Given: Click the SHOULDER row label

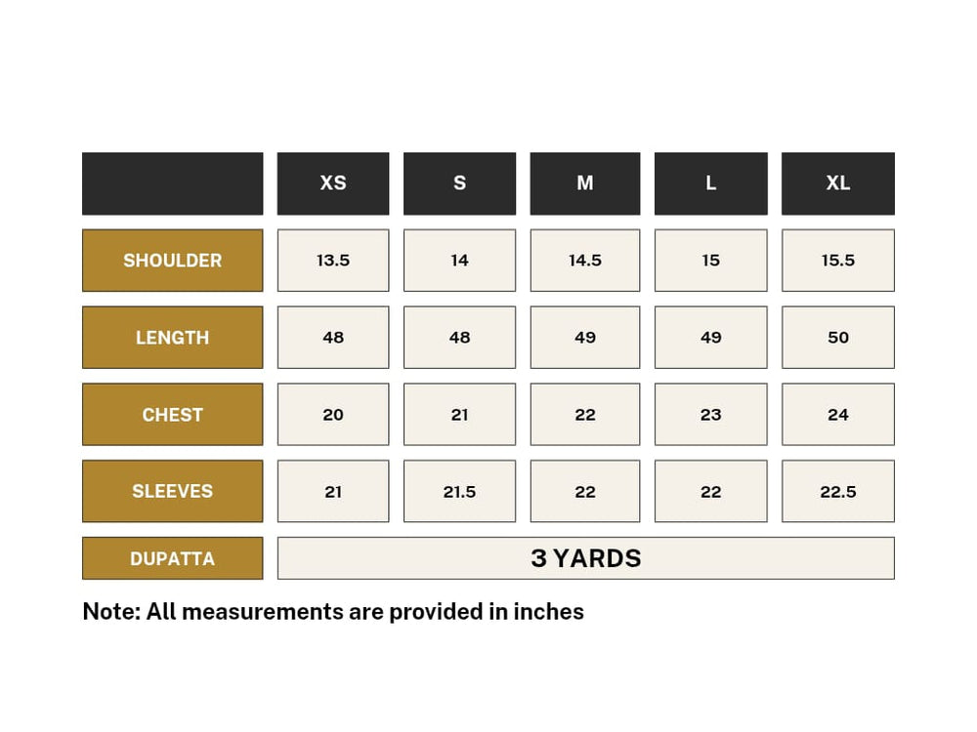Looking at the screenshot, I should click(x=172, y=261).
